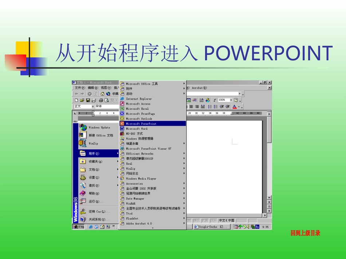Click the MS-DOS 方式 icon

[x=122, y=134]
